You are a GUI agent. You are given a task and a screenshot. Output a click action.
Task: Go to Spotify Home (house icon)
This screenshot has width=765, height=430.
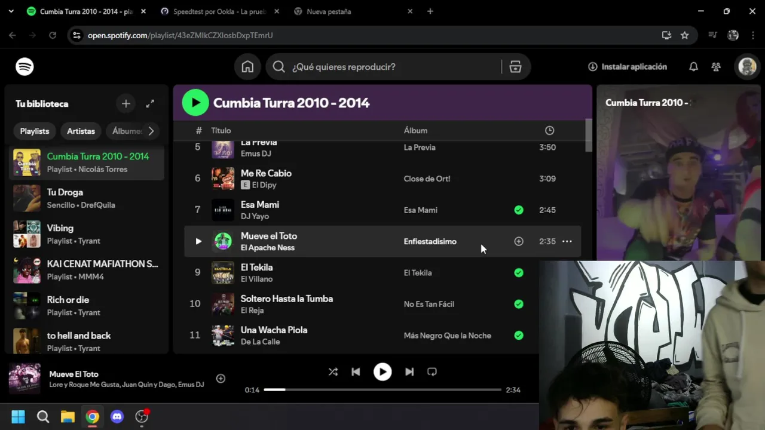click(x=247, y=67)
